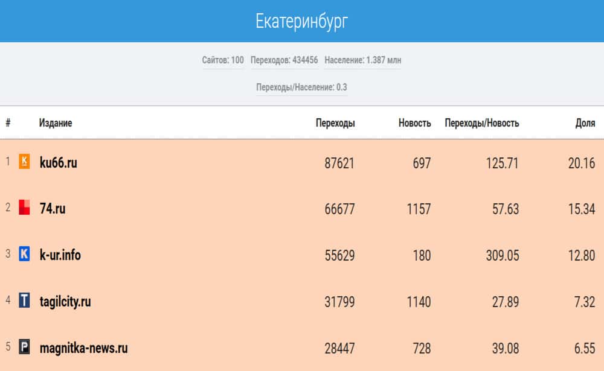
Task: Click the Екатеринбург city title header
Action: (302, 21)
